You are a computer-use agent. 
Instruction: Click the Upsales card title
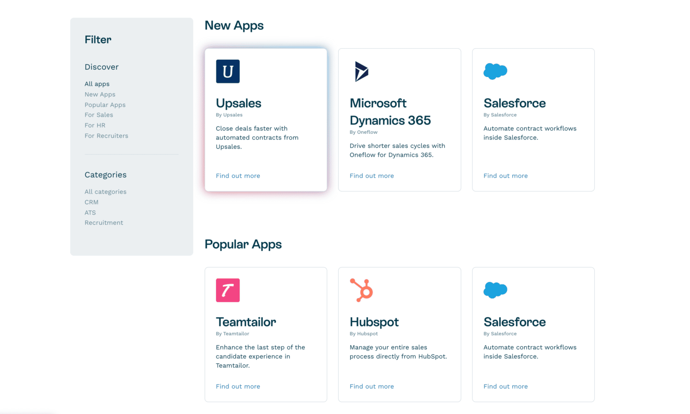(x=239, y=103)
